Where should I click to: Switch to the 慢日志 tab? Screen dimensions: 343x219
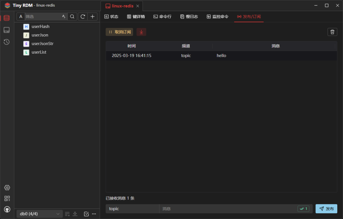189,16
